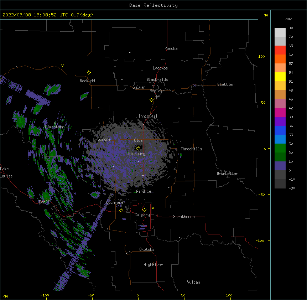
Task: Click the Lacombe town label
Action: click(160, 68)
